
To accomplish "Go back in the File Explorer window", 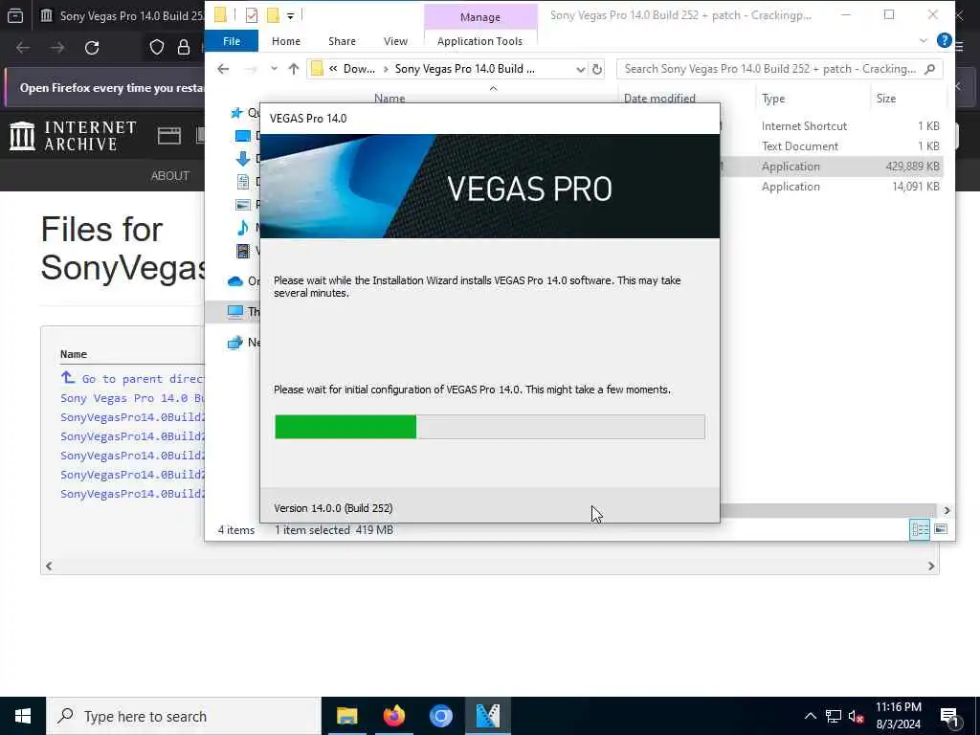I will coord(223,69).
